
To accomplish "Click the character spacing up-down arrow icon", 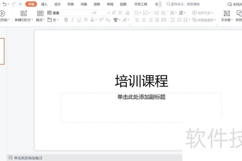I will coord(181,13).
